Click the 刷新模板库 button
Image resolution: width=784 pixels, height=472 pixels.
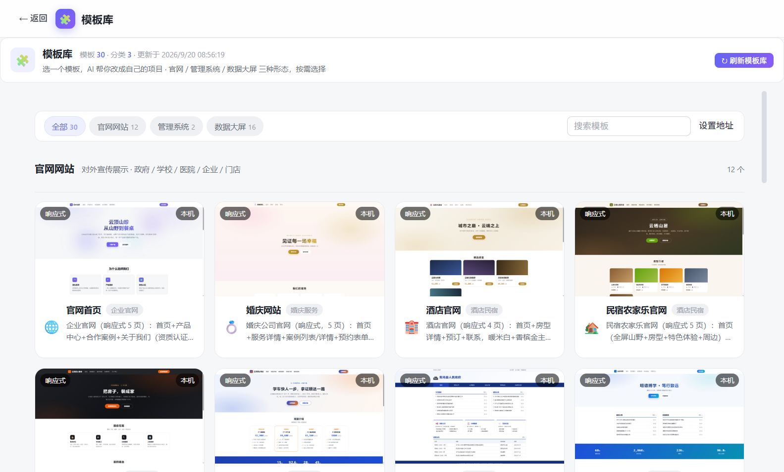(744, 60)
